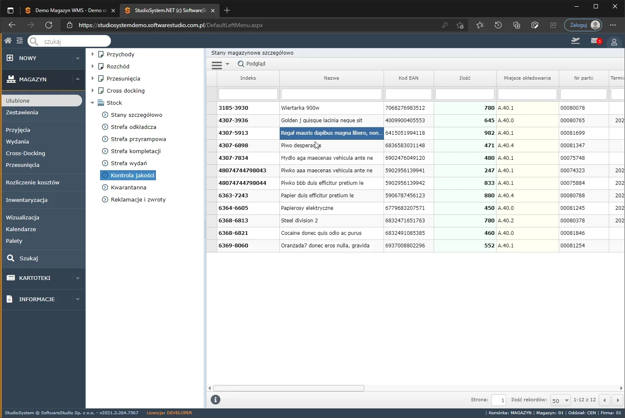The height and width of the screenshot is (418, 625).
Task: Sort by the Ilość column header
Action: (465, 78)
